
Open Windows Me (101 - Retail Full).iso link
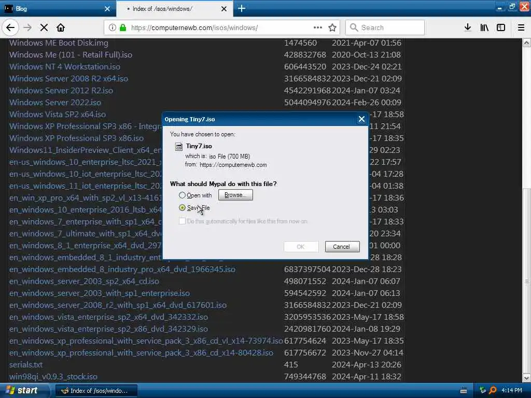(x=71, y=55)
